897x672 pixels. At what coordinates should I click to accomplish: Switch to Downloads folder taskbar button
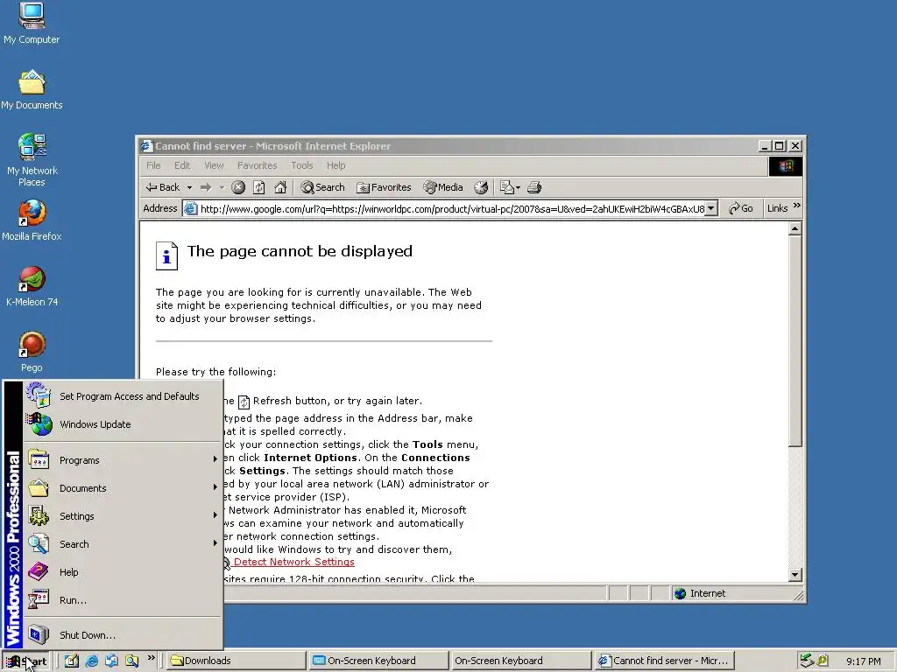click(237, 661)
